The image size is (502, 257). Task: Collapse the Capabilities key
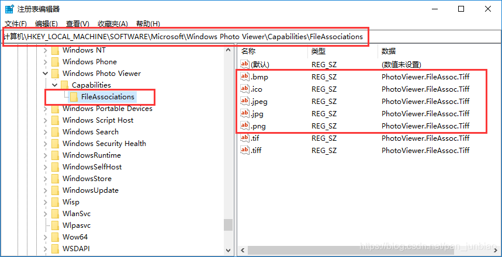(x=55, y=85)
